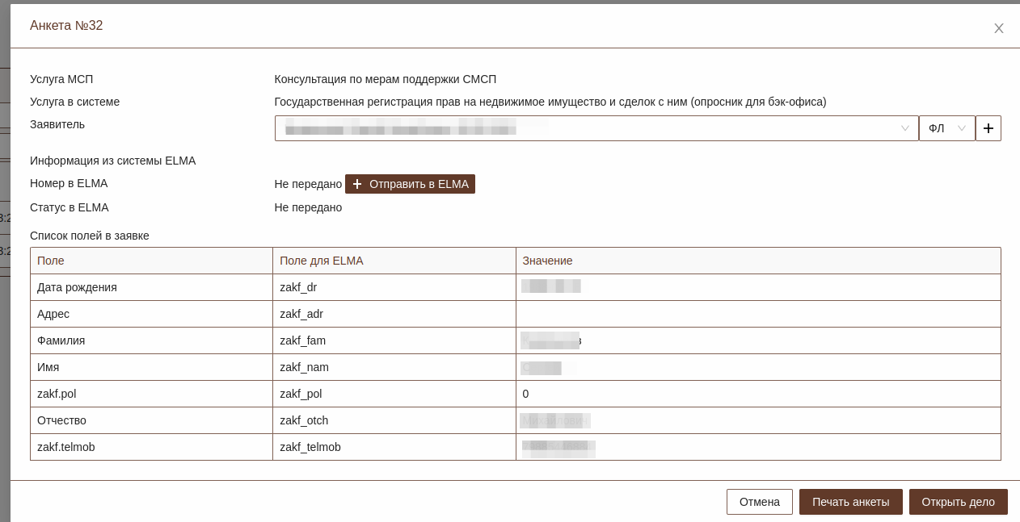The height and width of the screenshot is (522, 1020).
Task: Click the Имя row label
Action: pyautogui.click(x=48, y=367)
